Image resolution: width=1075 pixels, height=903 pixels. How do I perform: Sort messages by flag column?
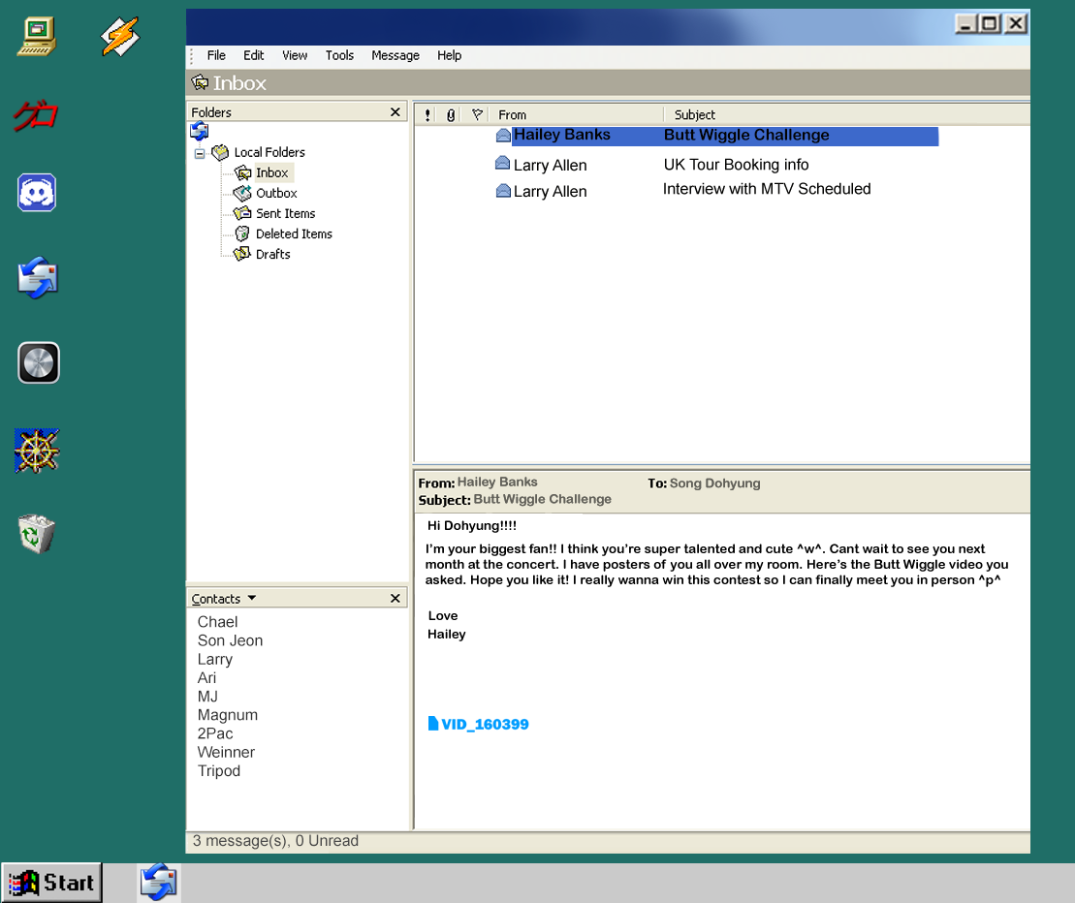point(477,114)
